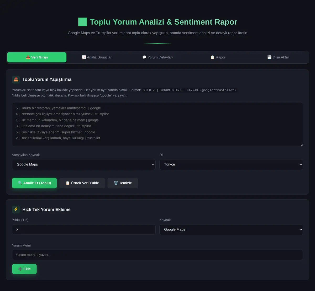Click the subtitle starting 'Google Maps ve Trustpilot yorumlarını'
315x291 pixels.
[x=157, y=33]
